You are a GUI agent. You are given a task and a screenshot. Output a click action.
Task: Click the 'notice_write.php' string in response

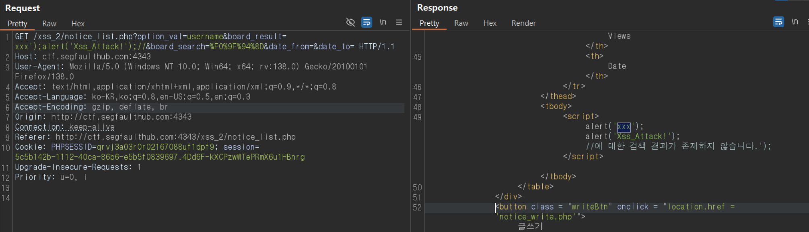536,217
